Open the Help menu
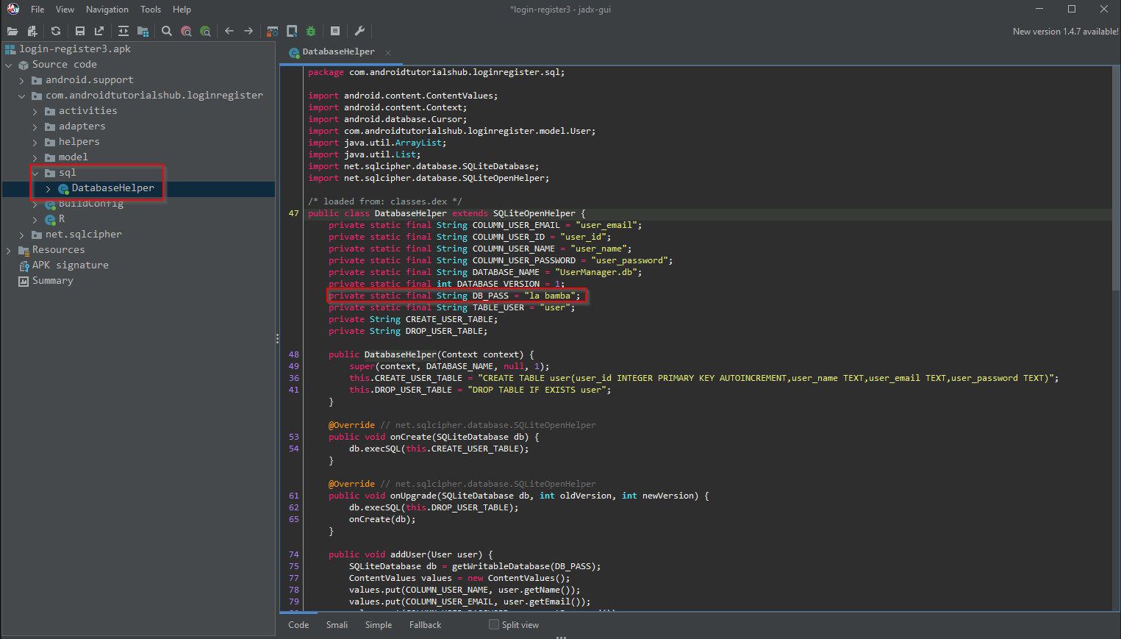Screen dimensions: 1121x639 (x=182, y=10)
